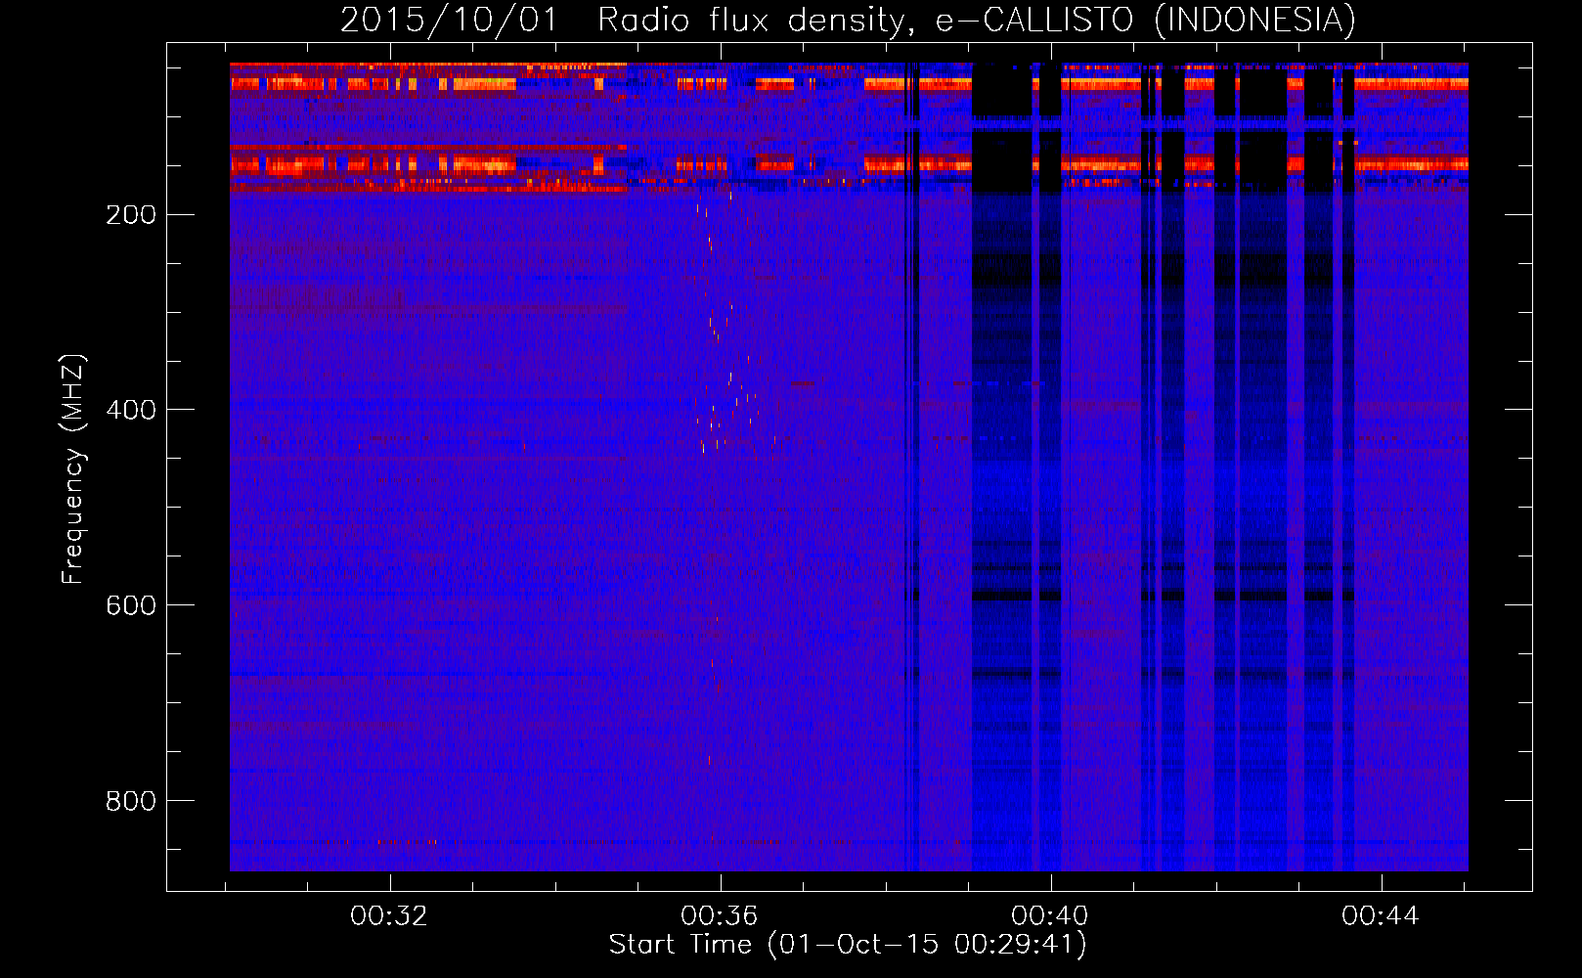Click the '00:44' time tick label
This screenshot has height=978, width=1582.
click(1381, 916)
